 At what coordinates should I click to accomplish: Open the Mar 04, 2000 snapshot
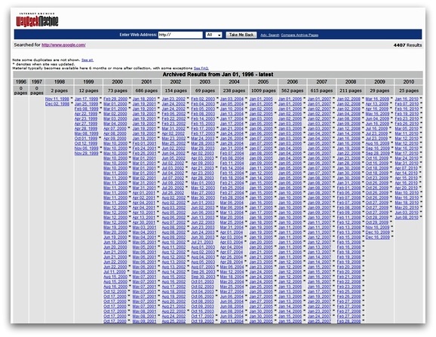pyautogui.click(x=115, y=124)
